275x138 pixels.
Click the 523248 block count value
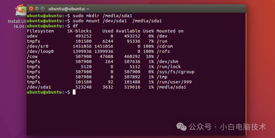pyautogui.click(x=84, y=87)
